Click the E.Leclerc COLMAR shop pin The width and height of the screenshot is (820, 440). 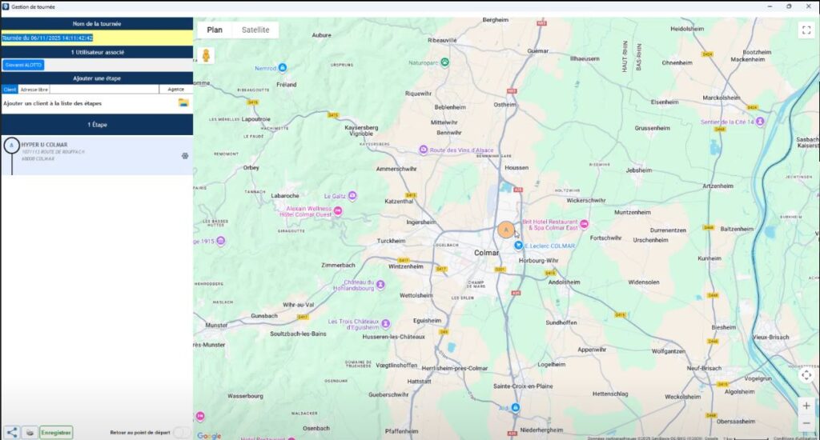(x=518, y=246)
